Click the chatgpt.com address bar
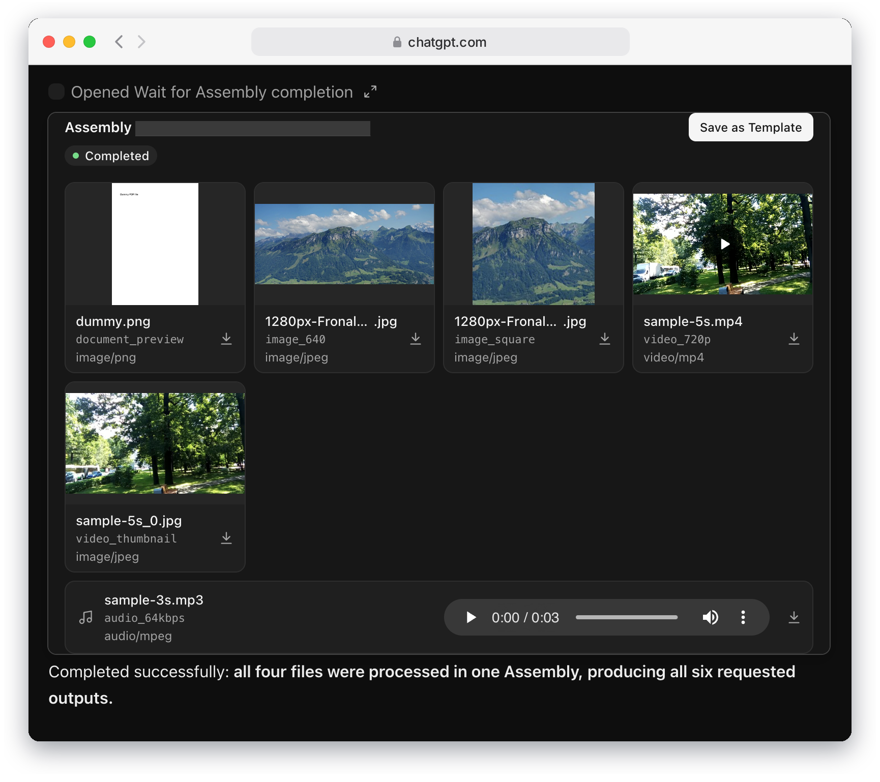 click(x=441, y=42)
